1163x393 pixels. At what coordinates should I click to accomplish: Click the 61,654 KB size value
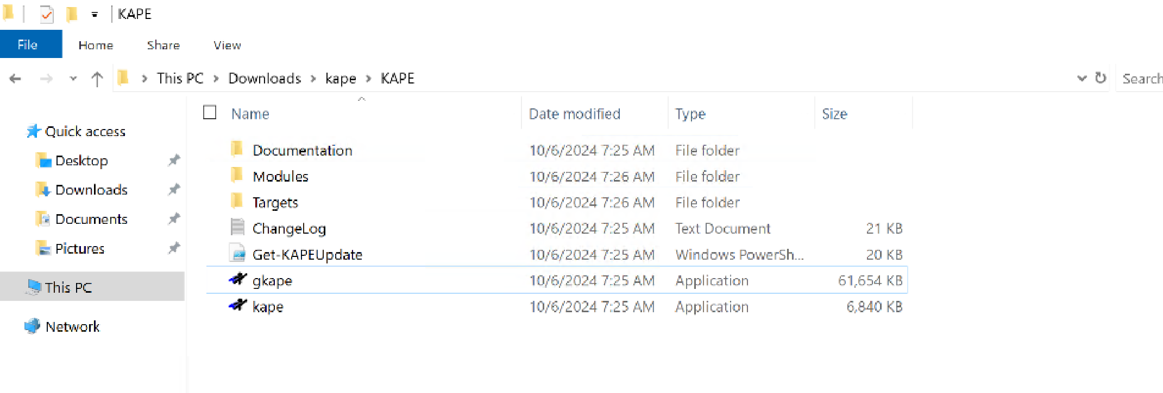pos(870,280)
